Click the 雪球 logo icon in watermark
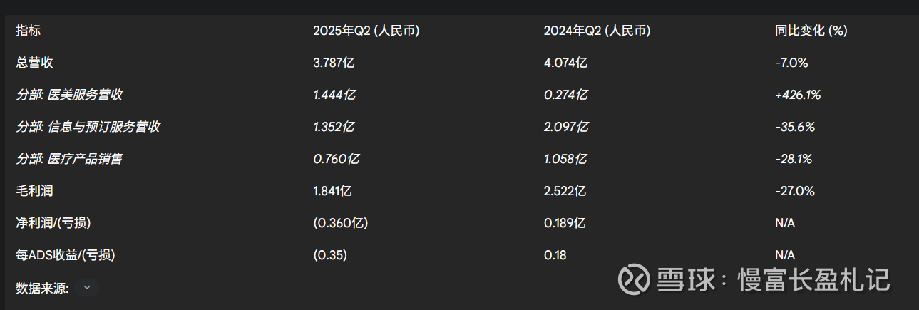 (632, 279)
